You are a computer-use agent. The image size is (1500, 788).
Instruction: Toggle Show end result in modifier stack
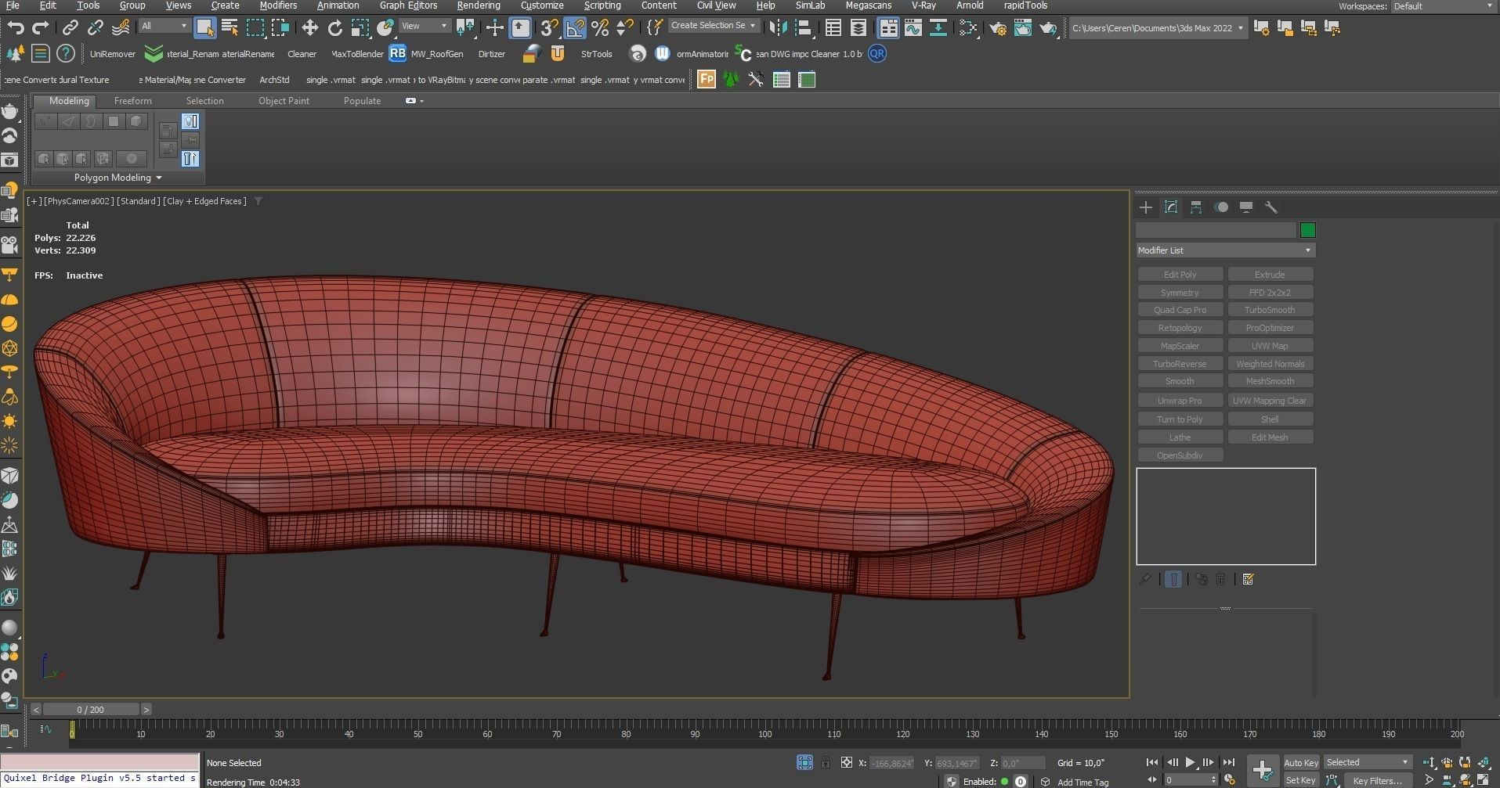tap(1173, 579)
